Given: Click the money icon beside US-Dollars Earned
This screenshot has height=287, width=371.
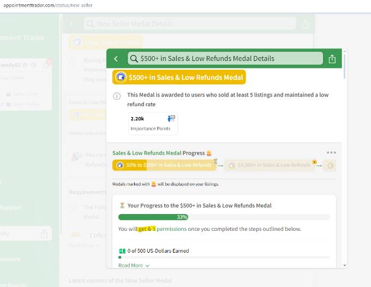Looking at the screenshot, I should tap(122, 251).
